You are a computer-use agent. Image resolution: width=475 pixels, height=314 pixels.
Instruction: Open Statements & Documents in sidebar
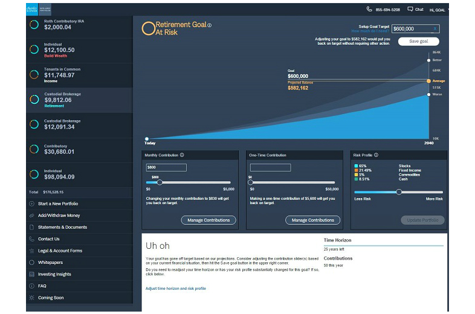(62, 227)
